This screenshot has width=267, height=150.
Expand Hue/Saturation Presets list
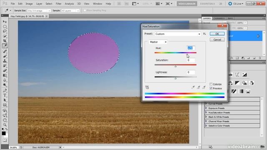click(206, 112)
